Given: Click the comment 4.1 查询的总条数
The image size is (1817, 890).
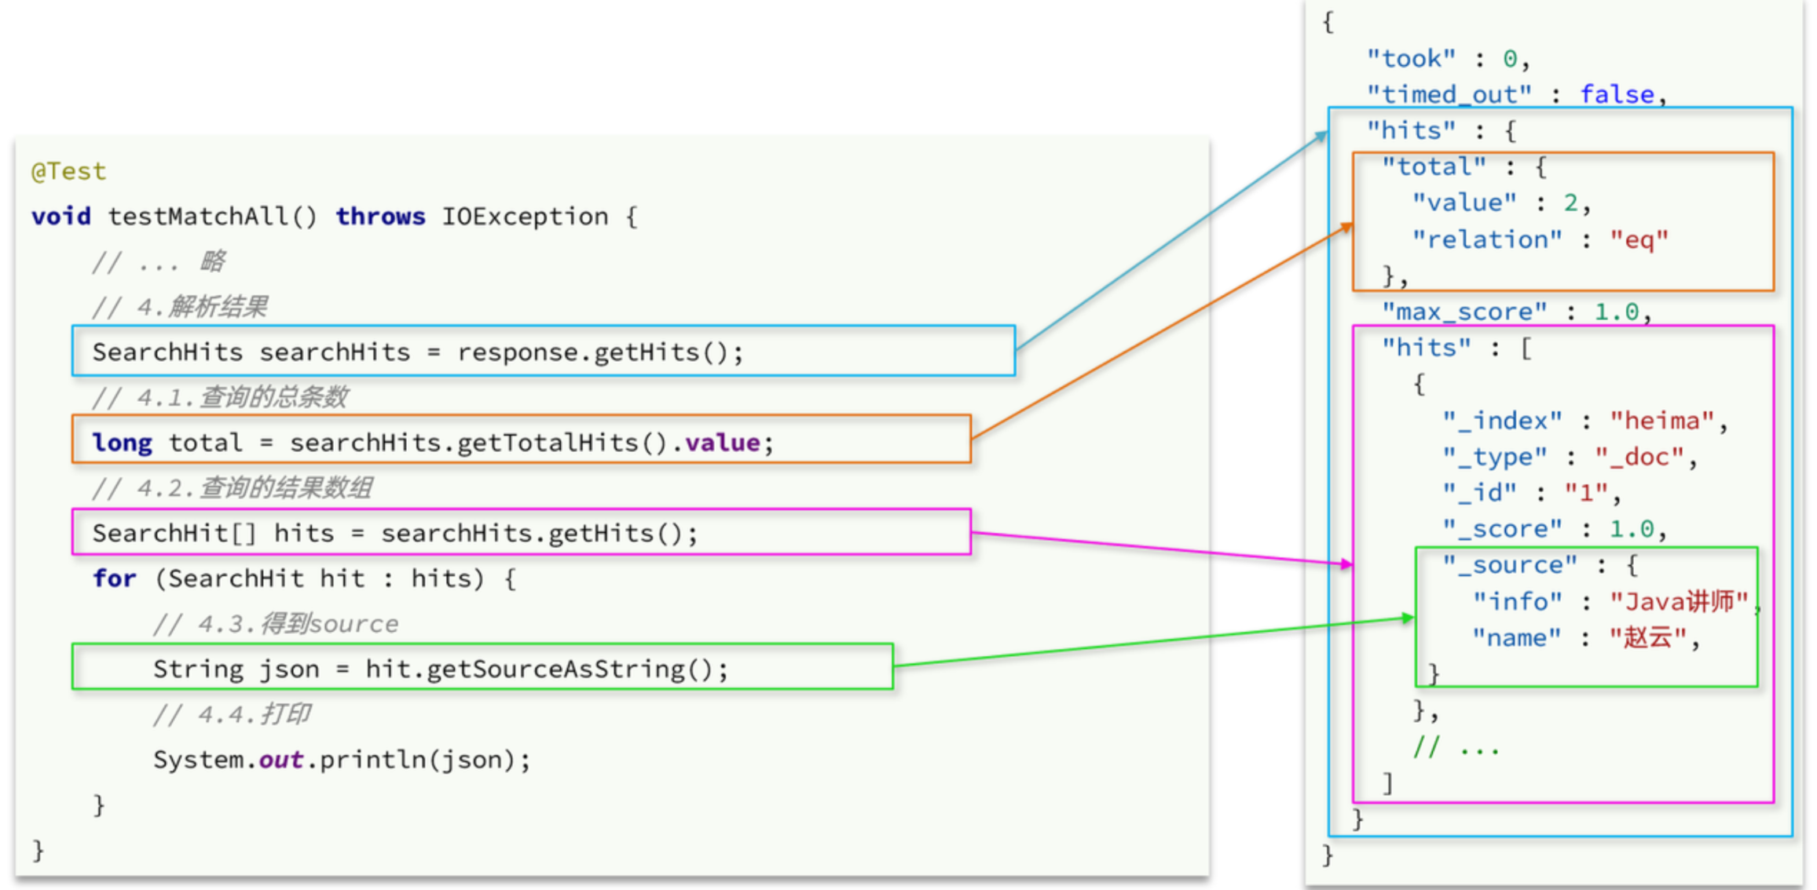Looking at the screenshot, I should (x=220, y=398).
